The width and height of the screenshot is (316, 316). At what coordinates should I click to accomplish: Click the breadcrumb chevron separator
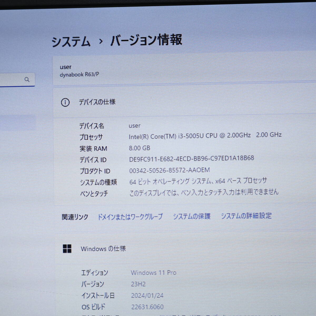(101, 41)
